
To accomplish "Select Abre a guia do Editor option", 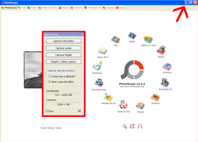I will (61, 82).
